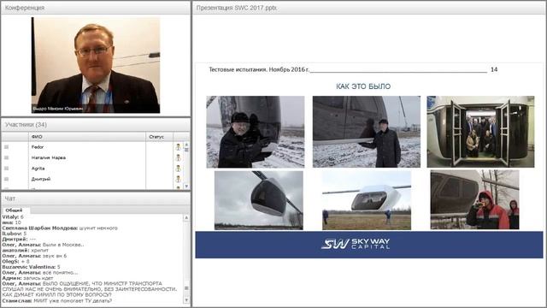Open photo of worker in red jacket
Viewport: 547px width, 308px height.
click(x=474, y=199)
